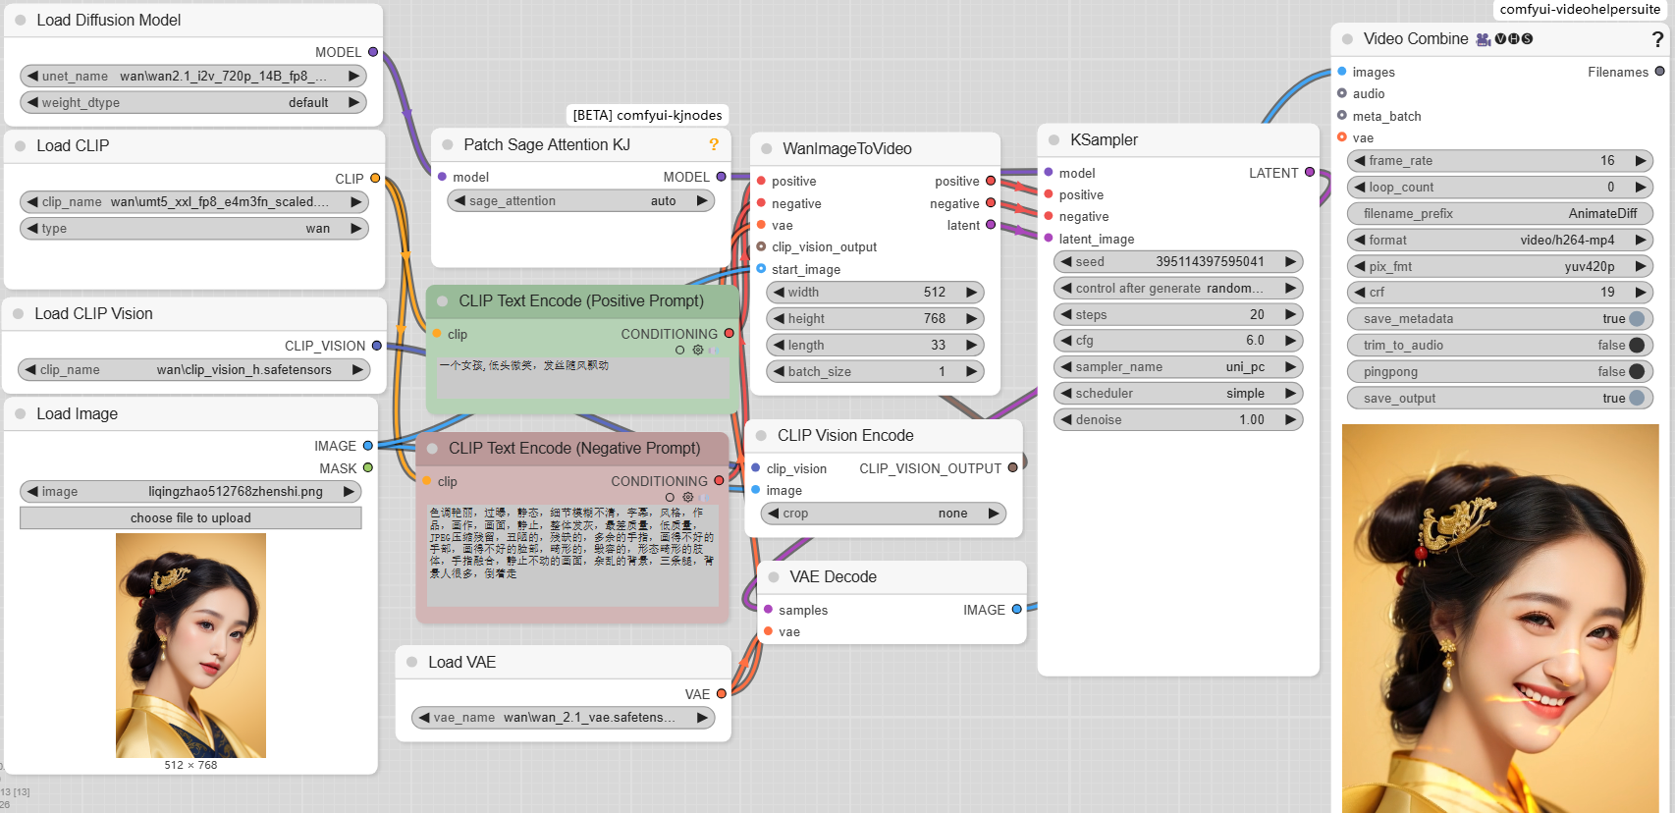Screen dimensions: 1675x813
Task: Click VAE output socket on Load VAE node
Action: point(722,693)
